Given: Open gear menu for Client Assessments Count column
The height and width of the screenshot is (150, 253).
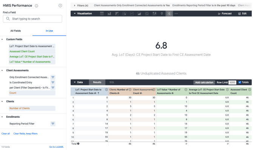Looking at the screenshot, I should [x=154, y=90].
